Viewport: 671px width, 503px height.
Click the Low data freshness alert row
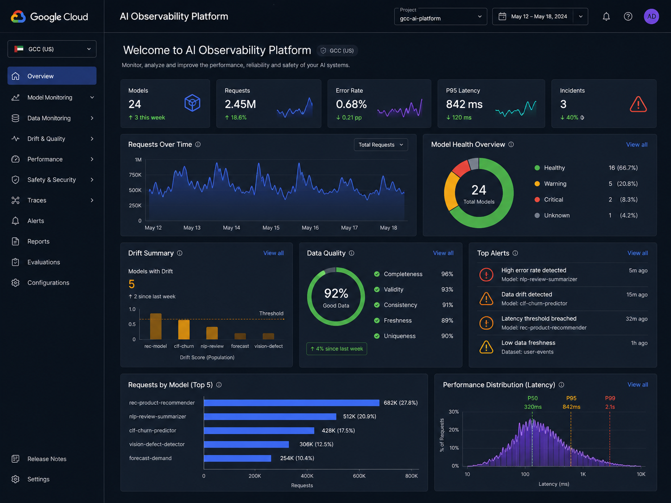(x=563, y=347)
